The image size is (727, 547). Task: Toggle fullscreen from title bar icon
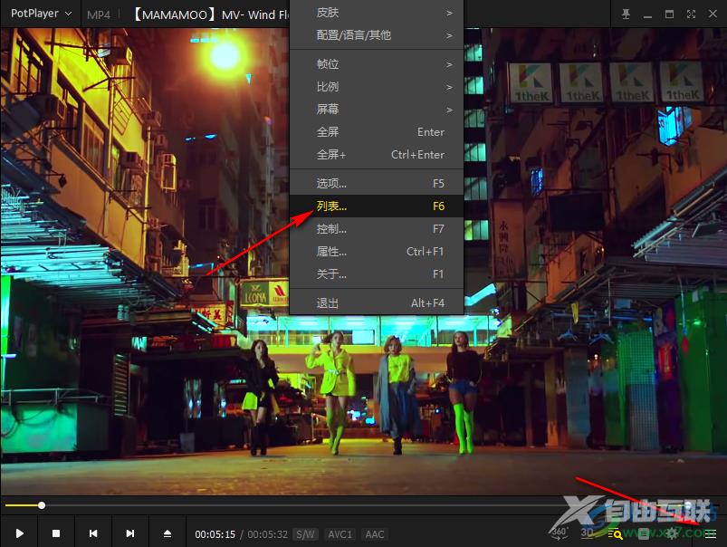coord(691,14)
